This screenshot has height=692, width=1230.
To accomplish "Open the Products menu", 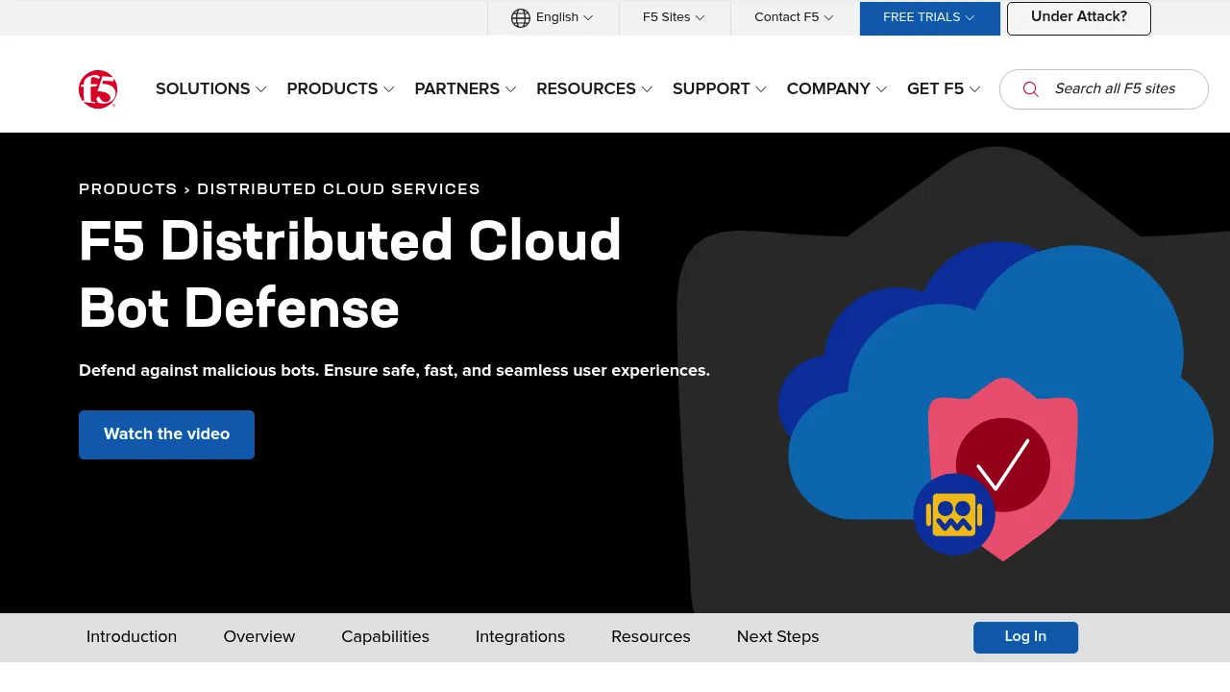I will [340, 88].
